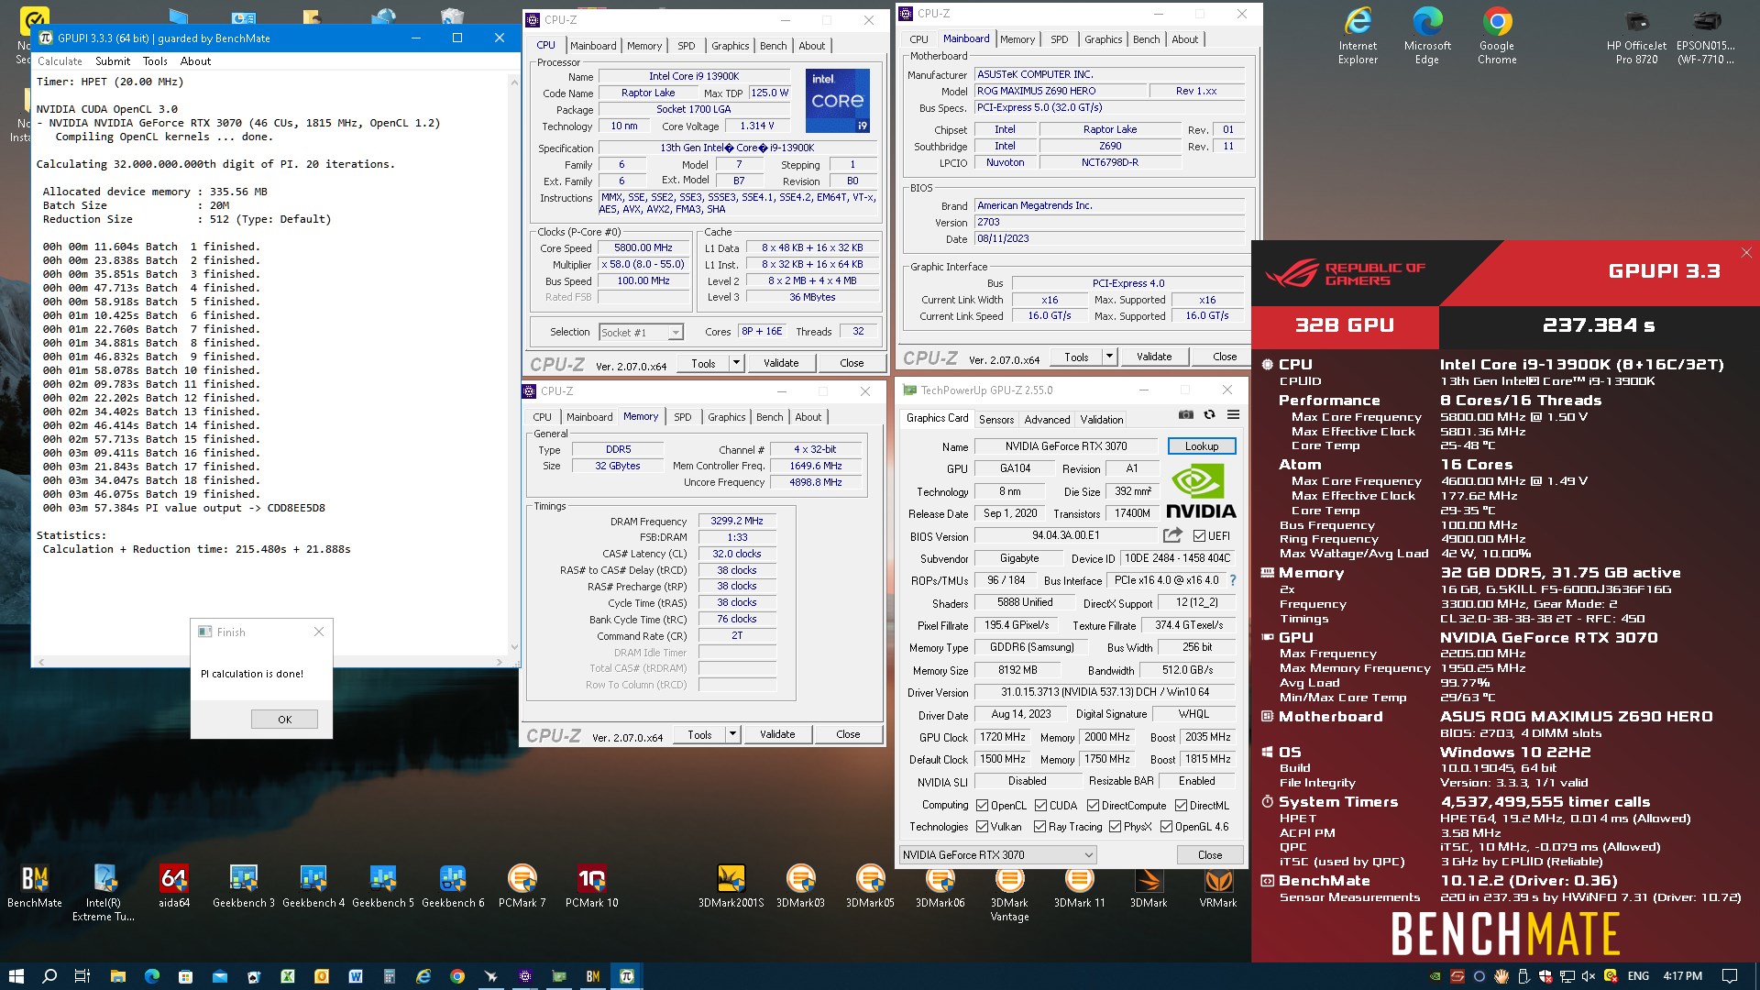This screenshot has height=990, width=1760.
Task: Click Bus Interface question mark in GPU-Z
Action: (1233, 580)
